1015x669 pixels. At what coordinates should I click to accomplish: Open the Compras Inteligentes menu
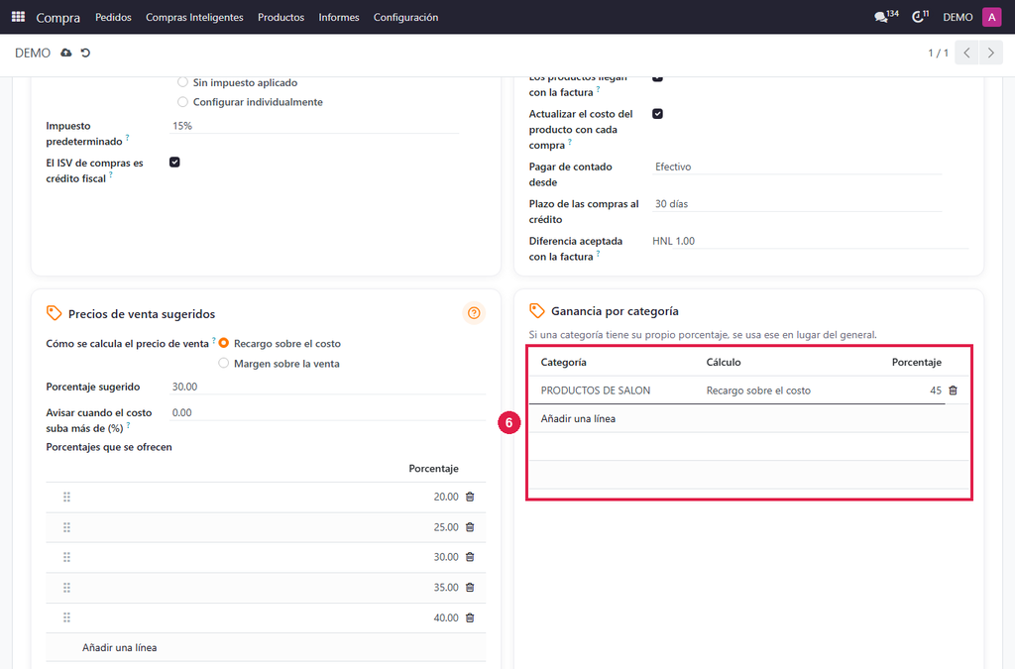pyautogui.click(x=194, y=18)
